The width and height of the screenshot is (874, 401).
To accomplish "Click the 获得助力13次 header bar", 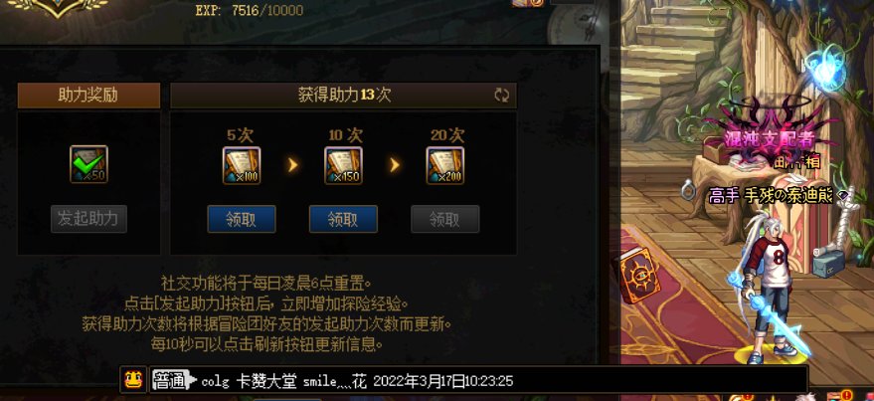I will coord(343,96).
